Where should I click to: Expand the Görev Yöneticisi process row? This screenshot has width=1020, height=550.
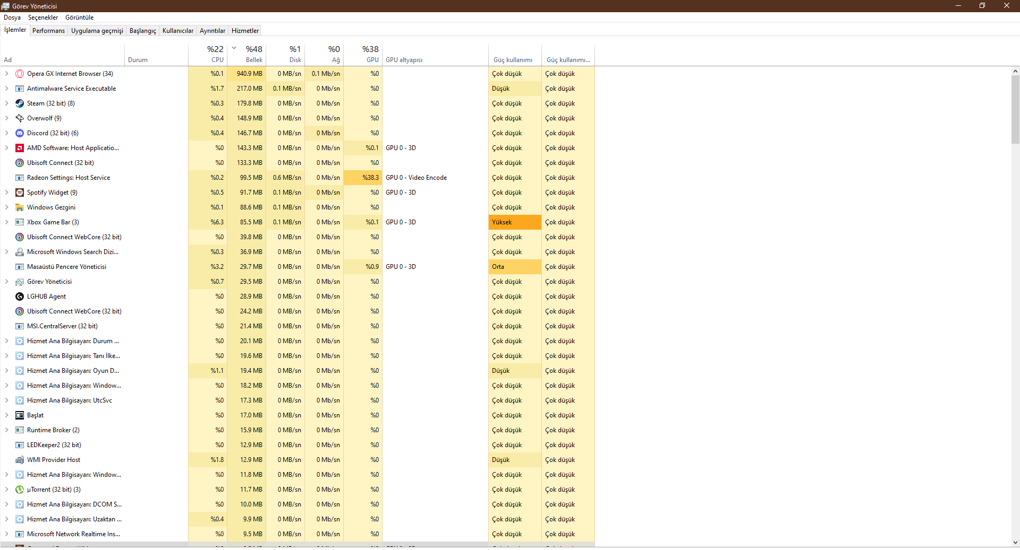pyautogui.click(x=6, y=282)
